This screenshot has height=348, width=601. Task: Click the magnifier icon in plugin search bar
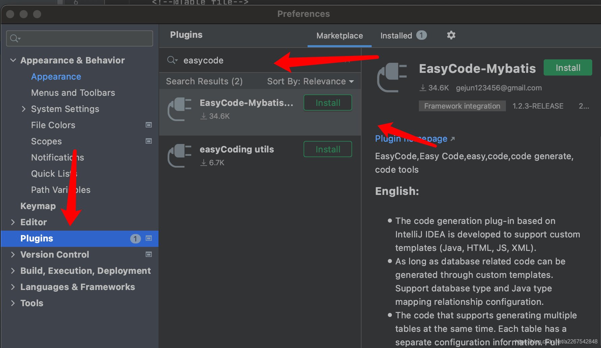172,60
